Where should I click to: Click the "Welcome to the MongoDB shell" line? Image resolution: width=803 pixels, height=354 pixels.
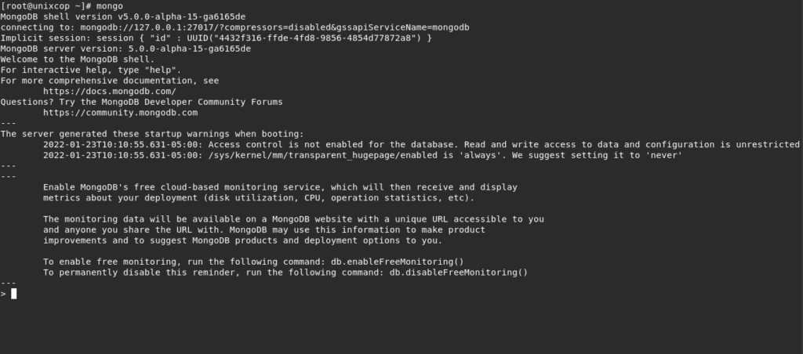coord(78,60)
